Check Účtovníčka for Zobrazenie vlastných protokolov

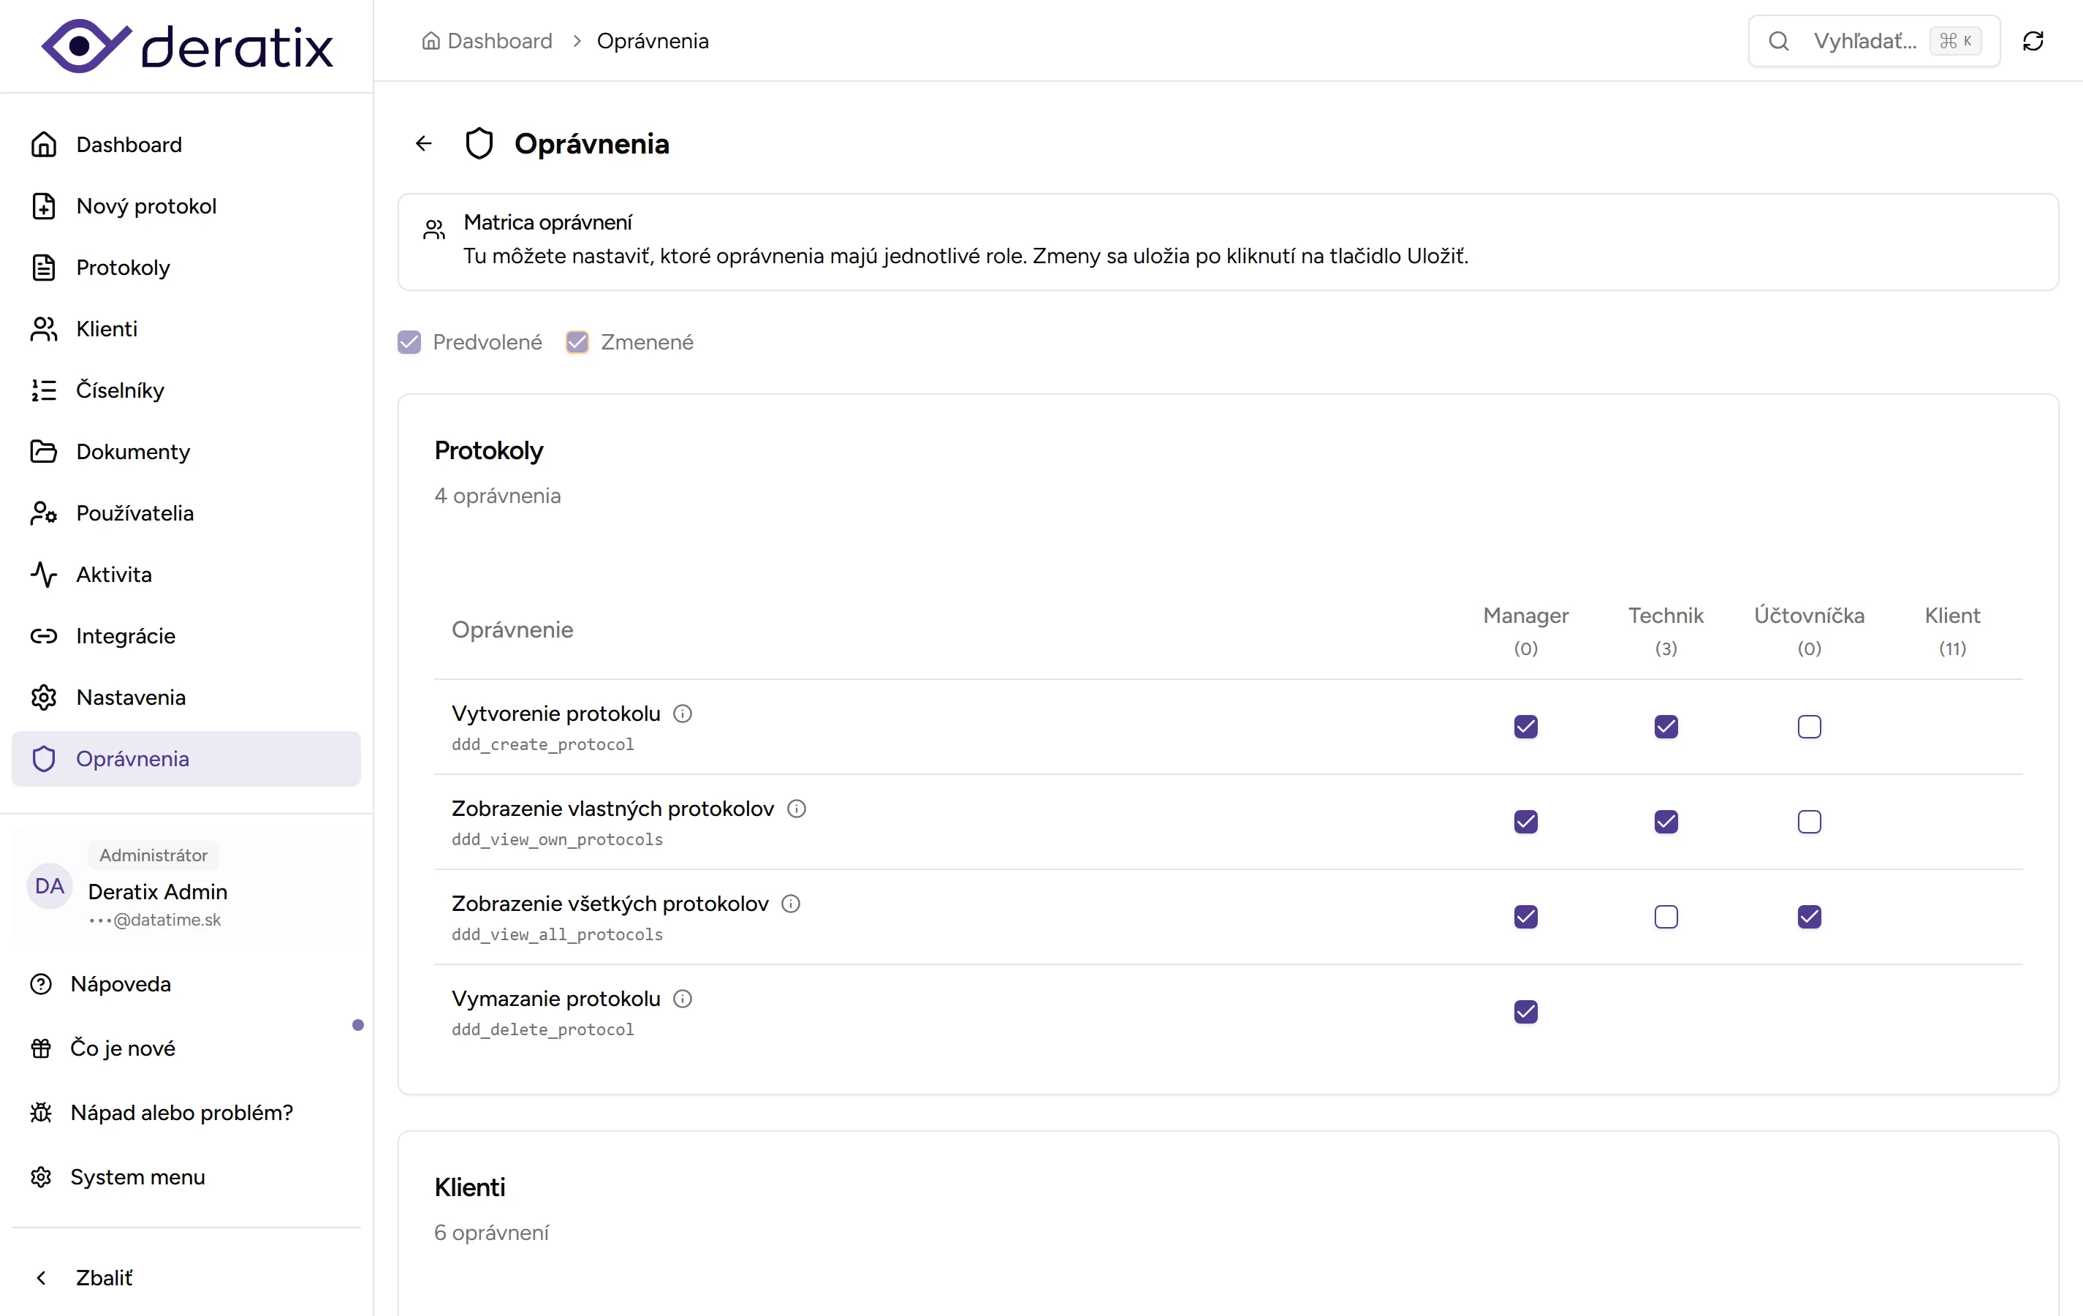point(1809,822)
